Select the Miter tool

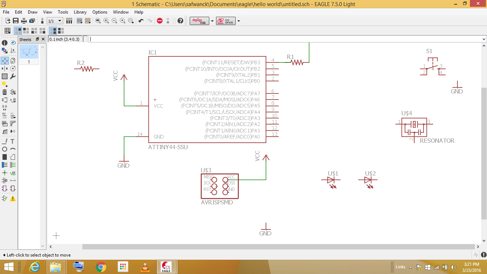click(13, 123)
